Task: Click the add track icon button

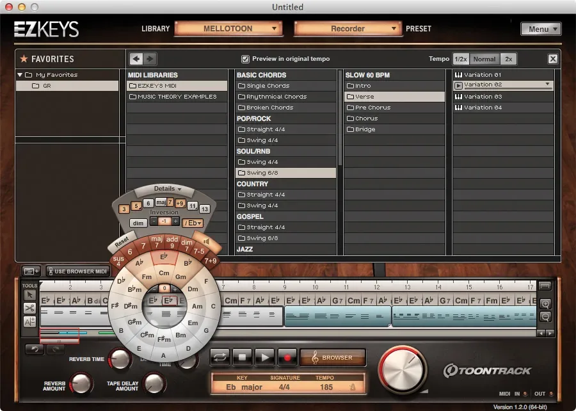Action: point(31,271)
